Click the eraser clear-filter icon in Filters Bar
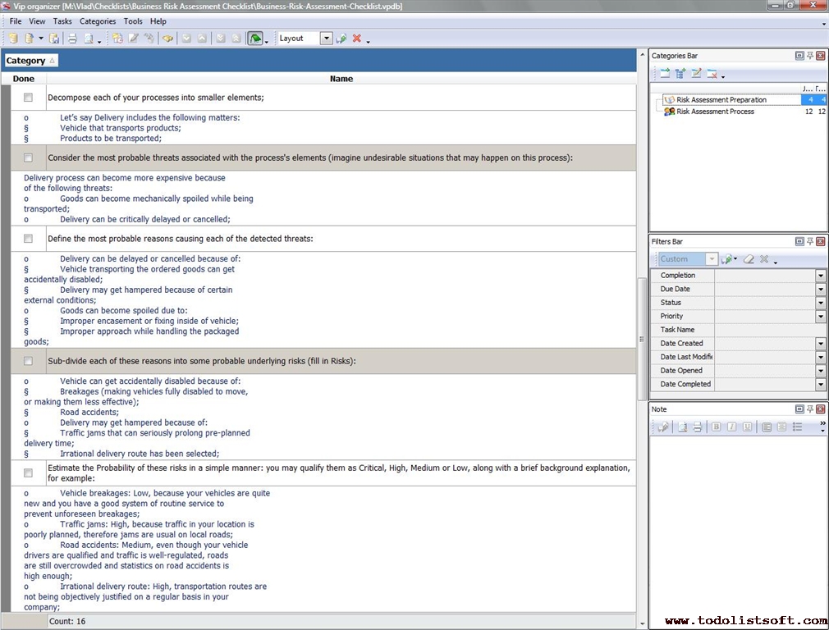Screen dimensions: 829x630 [x=748, y=259]
